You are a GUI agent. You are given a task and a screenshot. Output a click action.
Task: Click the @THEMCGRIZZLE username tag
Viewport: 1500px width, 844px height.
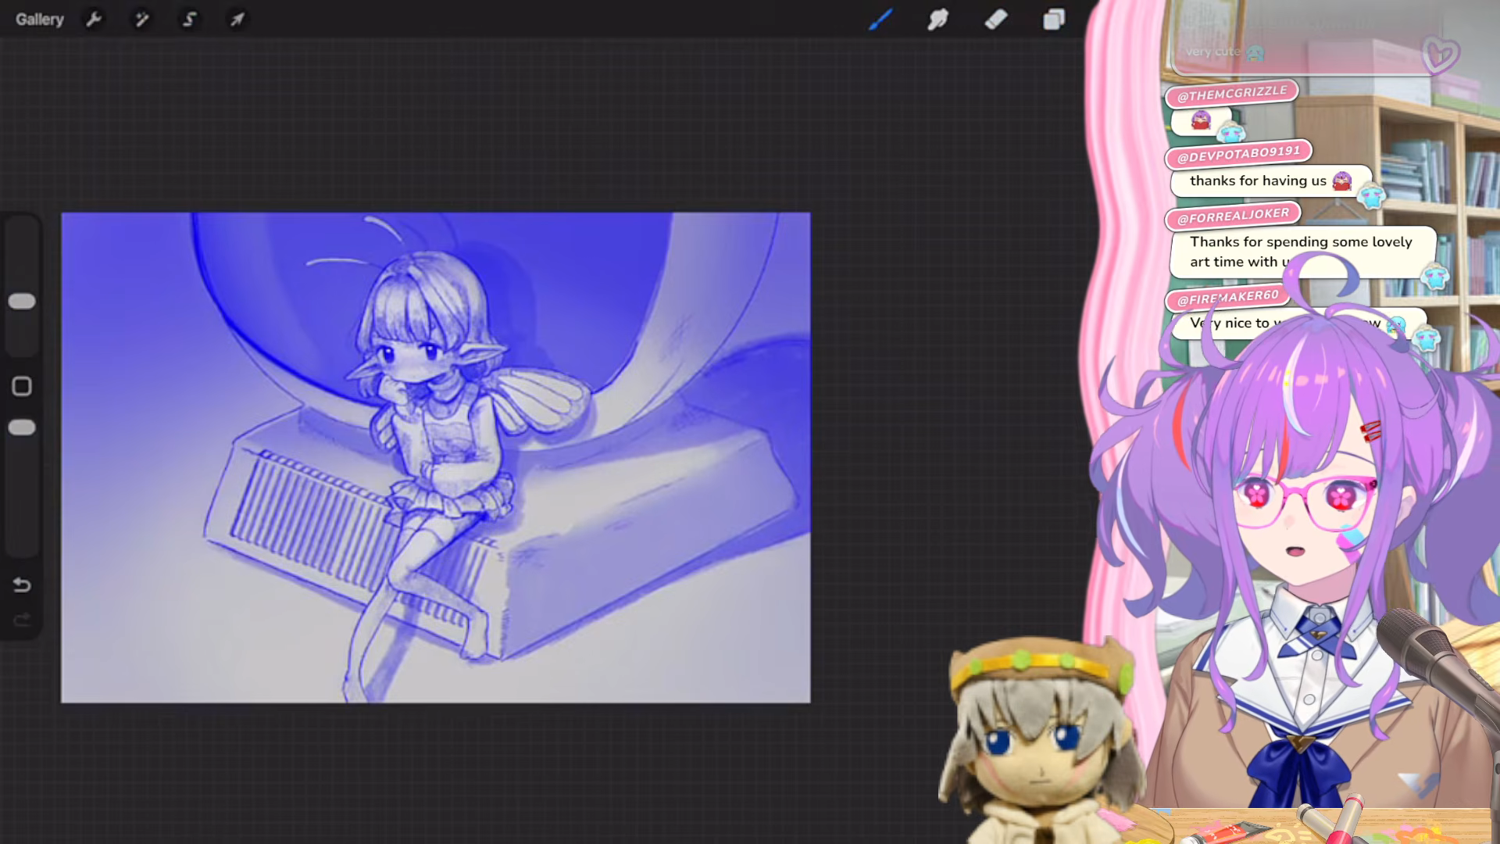click(1231, 94)
